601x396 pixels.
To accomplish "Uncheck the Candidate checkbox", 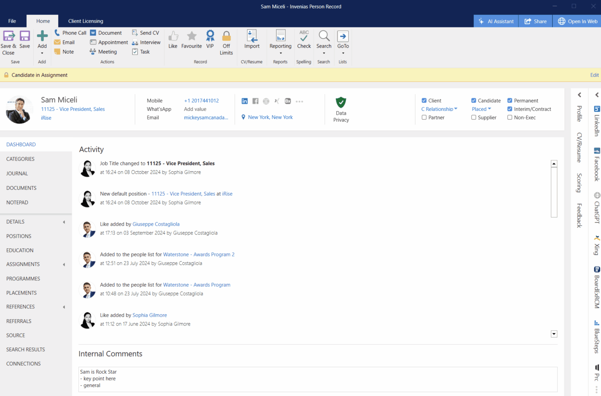I will pyautogui.click(x=474, y=100).
